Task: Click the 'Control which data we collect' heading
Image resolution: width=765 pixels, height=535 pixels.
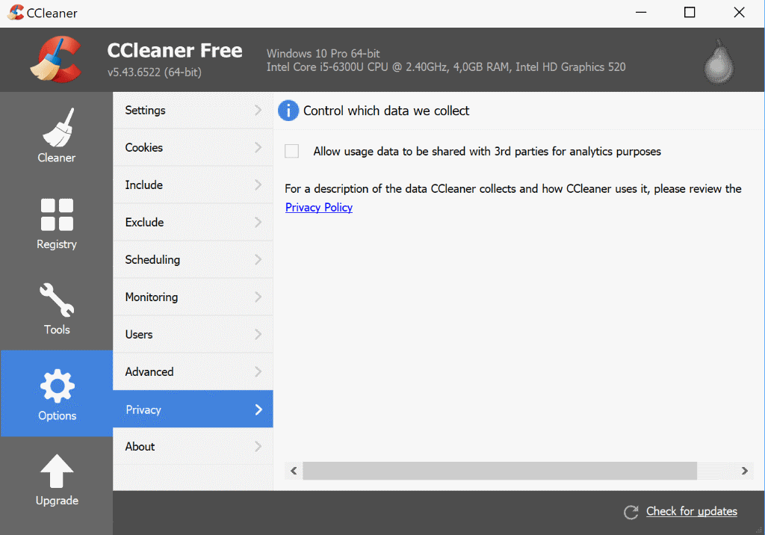Action: (x=386, y=111)
